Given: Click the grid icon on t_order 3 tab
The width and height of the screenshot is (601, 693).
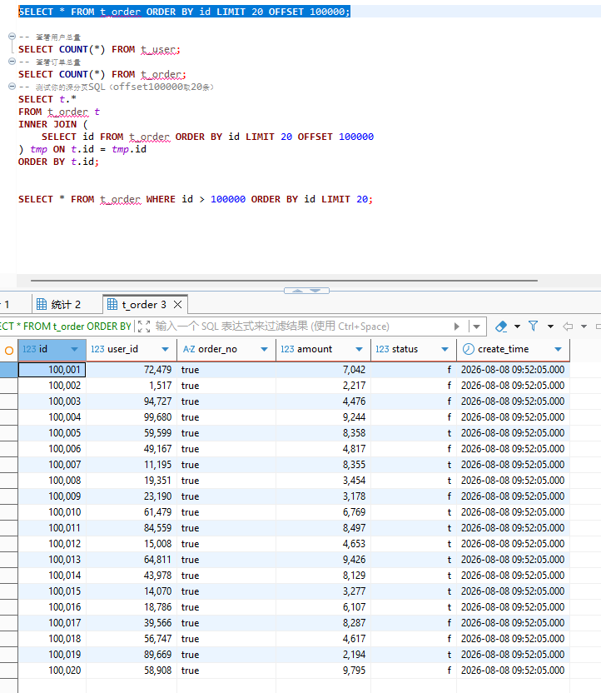Looking at the screenshot, I should pyautogui.click(x=112, y=304).
